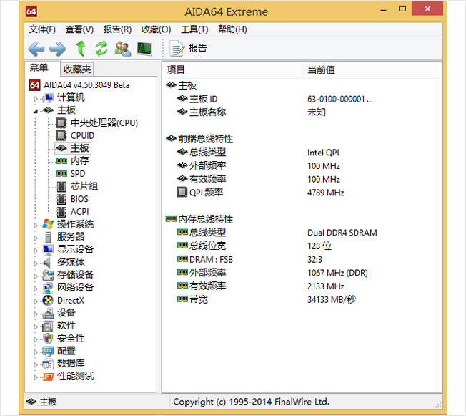Click the green Refresh arrows icon
466x416 pixels.
(101, 49)
